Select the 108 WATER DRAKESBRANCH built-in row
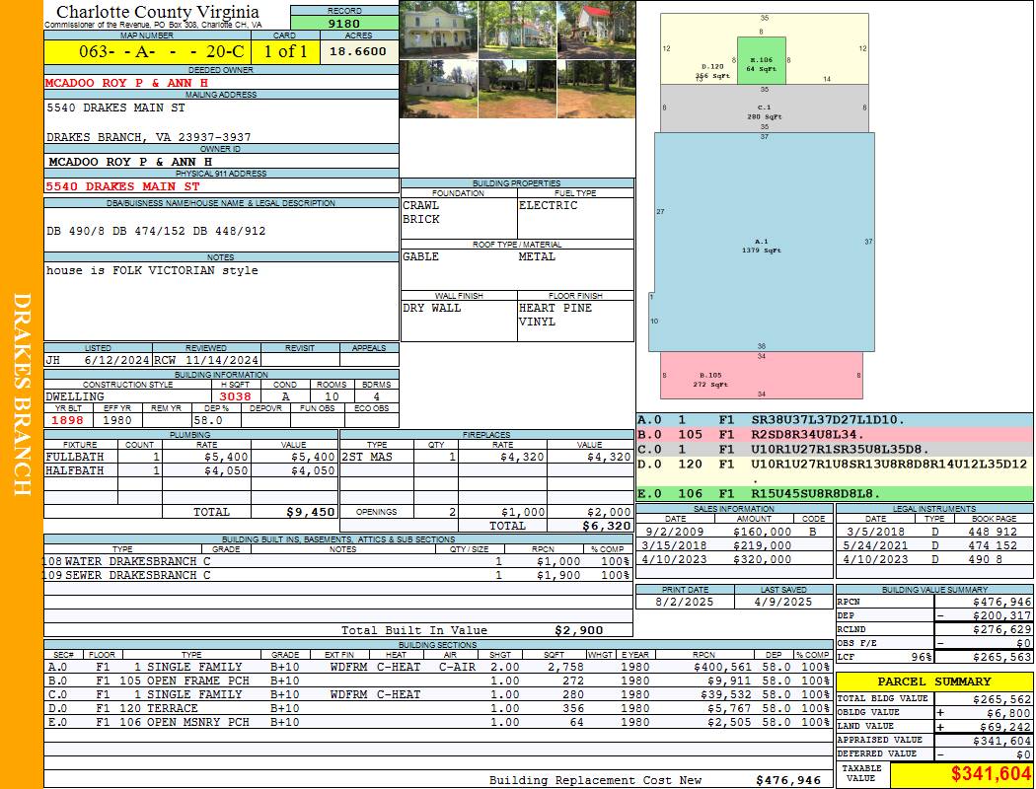1036x789 pixels. [x=335, y=560]
